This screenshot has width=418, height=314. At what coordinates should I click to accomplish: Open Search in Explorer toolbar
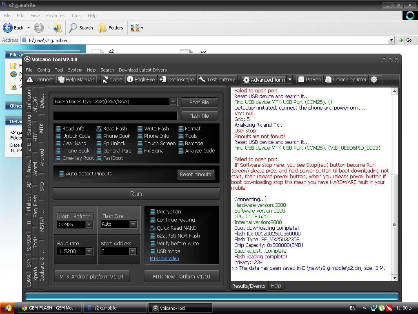(x=81, y=28)
